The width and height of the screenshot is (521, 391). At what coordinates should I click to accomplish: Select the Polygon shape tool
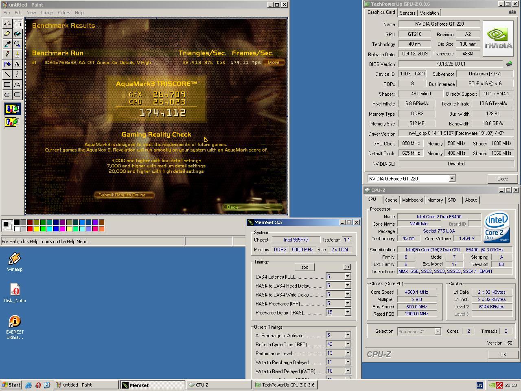pyautogui.click(x=18, y=85)
